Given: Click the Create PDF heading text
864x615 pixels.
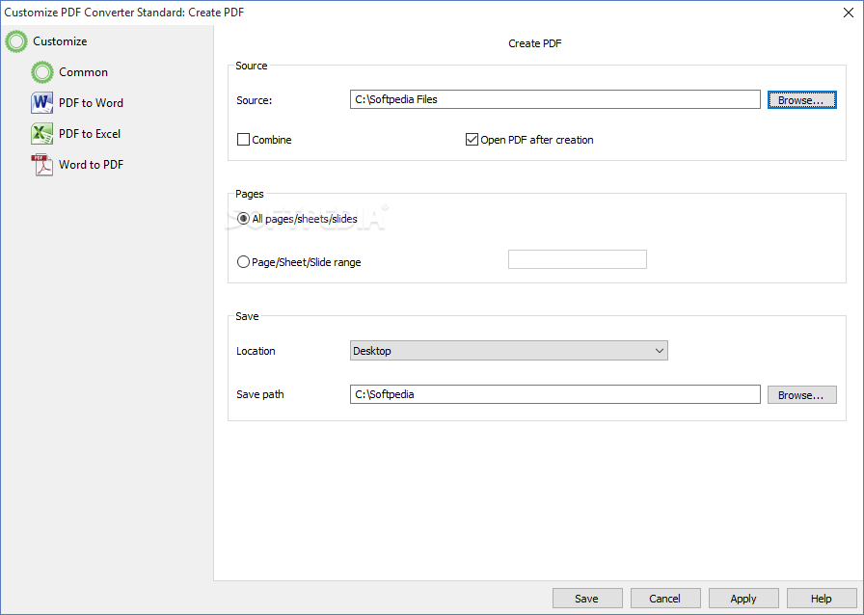Looking at the screenshot, I should click(x=534, y=43).
